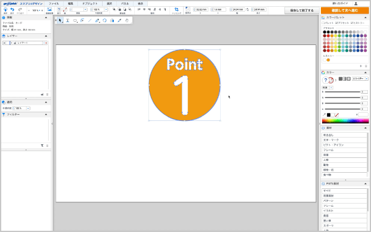Click the eyedropper icon in Color panel
Image resolution: width=371 pixels, height=232 pixels.
[324, 115]
